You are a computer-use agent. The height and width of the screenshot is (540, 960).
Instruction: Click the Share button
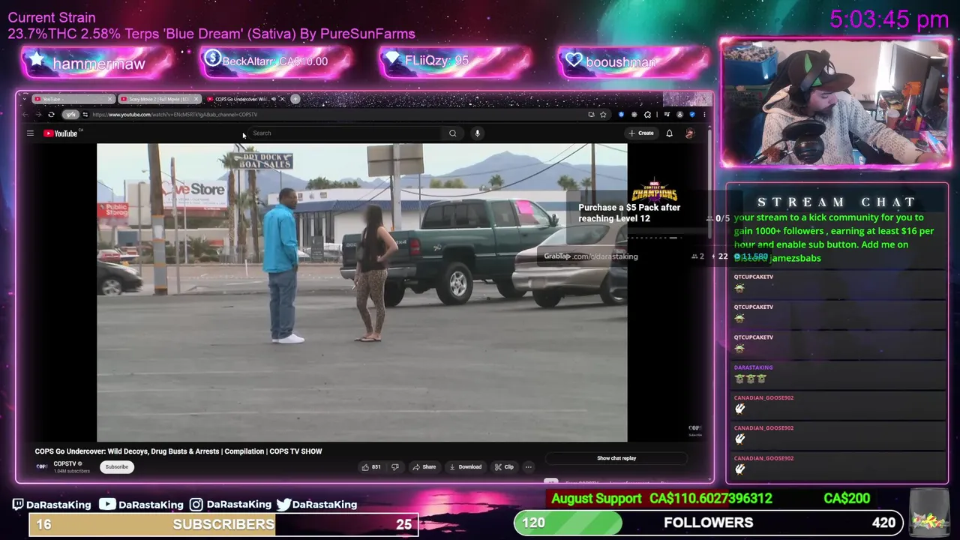pos(424,467)
